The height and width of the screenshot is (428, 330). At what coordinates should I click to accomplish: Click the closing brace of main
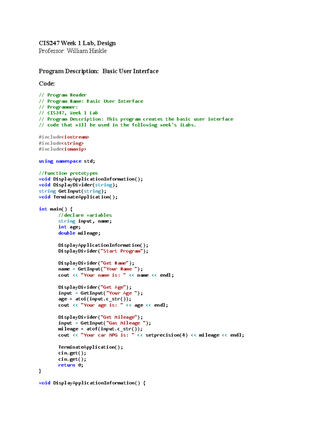click(40, 371)
